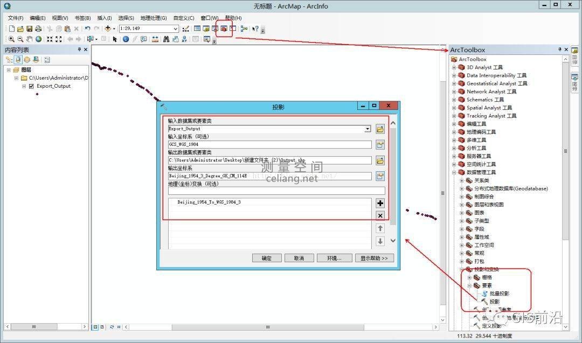
Task: Open the 编辑(E) menu
Action: (x=38, y=18)
